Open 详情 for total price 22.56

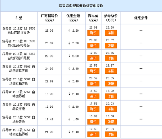111,58
